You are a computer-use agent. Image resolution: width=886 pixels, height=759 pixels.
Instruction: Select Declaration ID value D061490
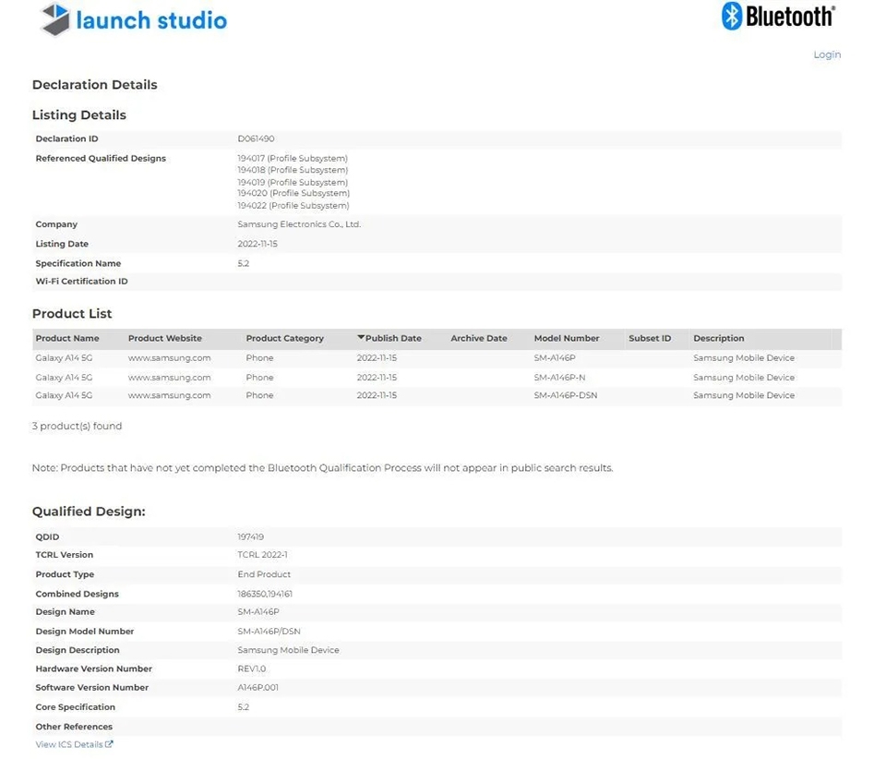tap(256, 139)
